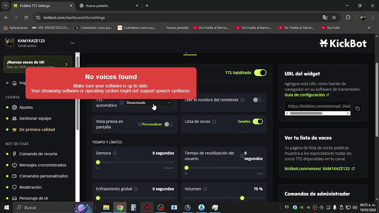Open Chrome extensions puzzle icon

pyautogui.click(x=348, y=17)
